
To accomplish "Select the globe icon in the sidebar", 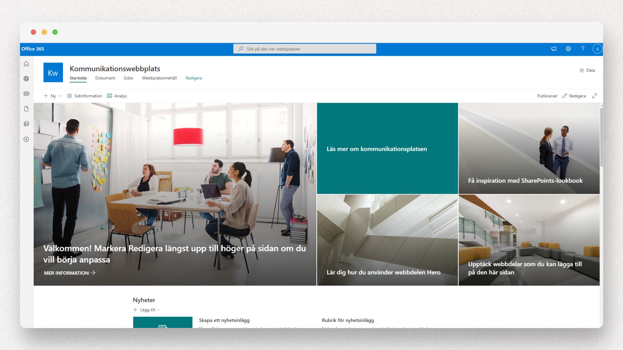I will tap(26, 78).
